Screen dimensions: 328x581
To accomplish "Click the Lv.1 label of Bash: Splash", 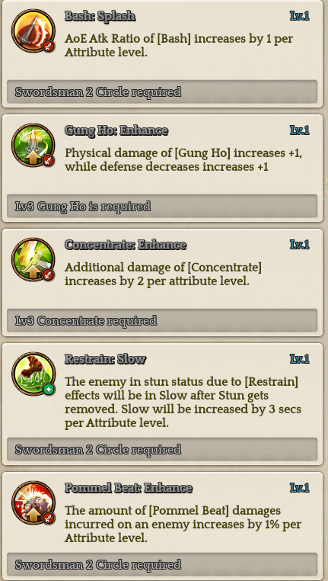I will pos(300,16).
